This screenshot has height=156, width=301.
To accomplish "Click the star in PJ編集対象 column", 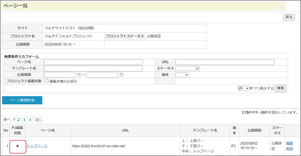I will click(17, 146).
